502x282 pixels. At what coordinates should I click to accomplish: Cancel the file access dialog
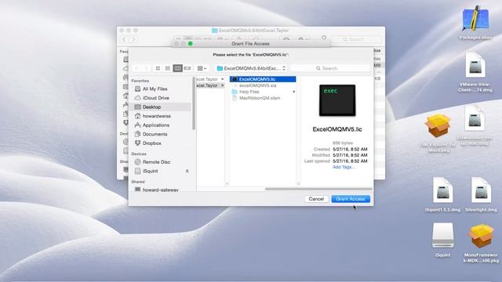tap(316, 199)
